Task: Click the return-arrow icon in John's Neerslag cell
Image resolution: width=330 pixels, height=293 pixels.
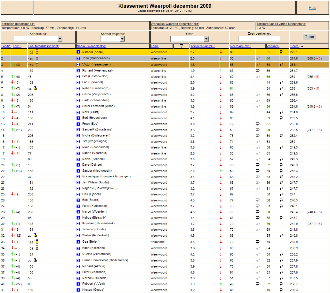Action: tap(258, 58)
